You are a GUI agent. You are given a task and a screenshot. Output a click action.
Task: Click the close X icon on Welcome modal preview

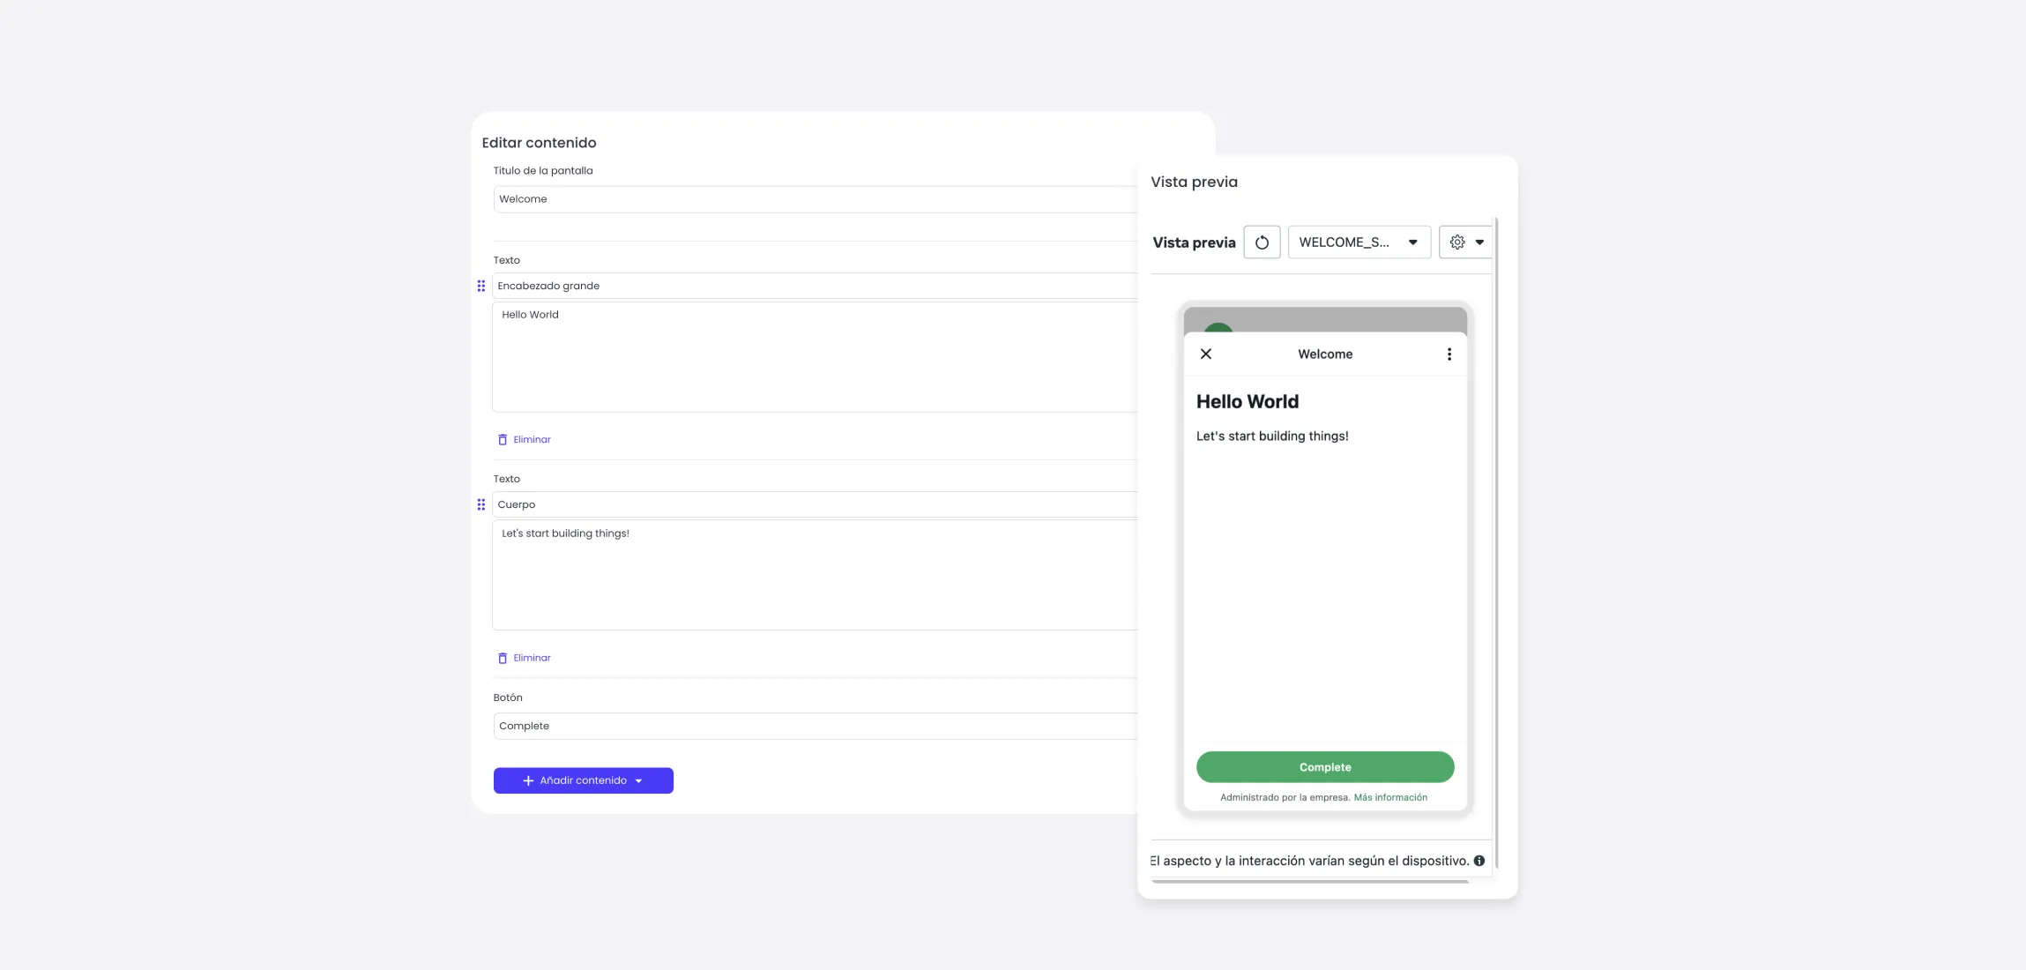[x=1205, y=353]
